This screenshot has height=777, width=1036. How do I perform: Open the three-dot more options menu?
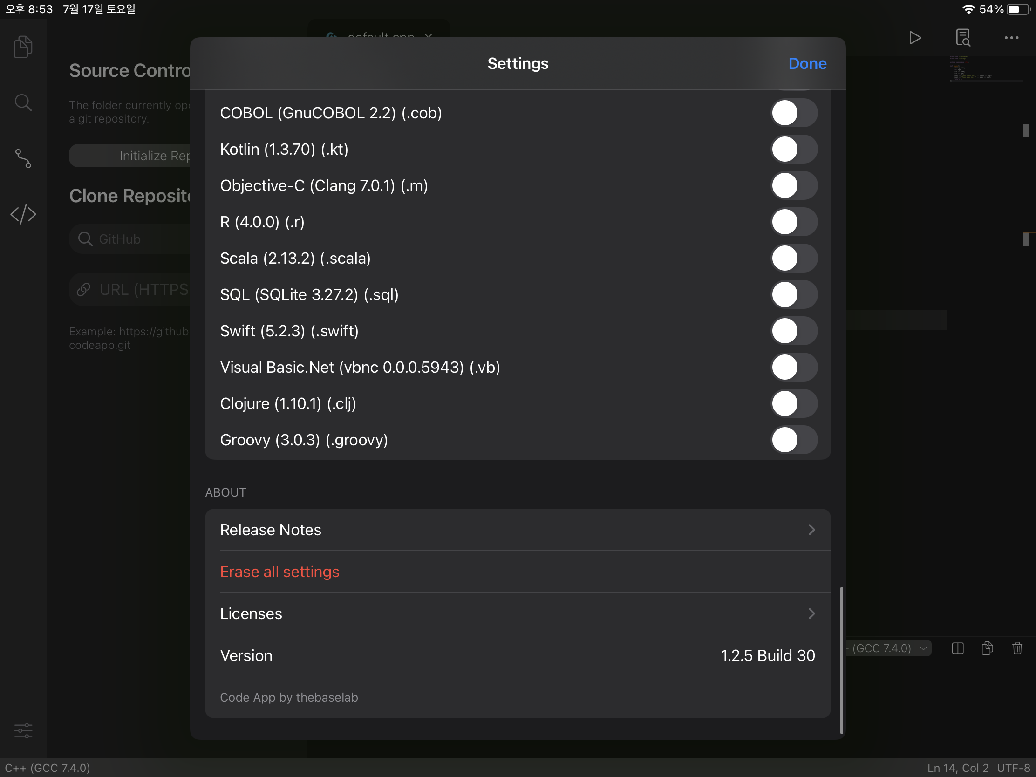[1011, 37]
